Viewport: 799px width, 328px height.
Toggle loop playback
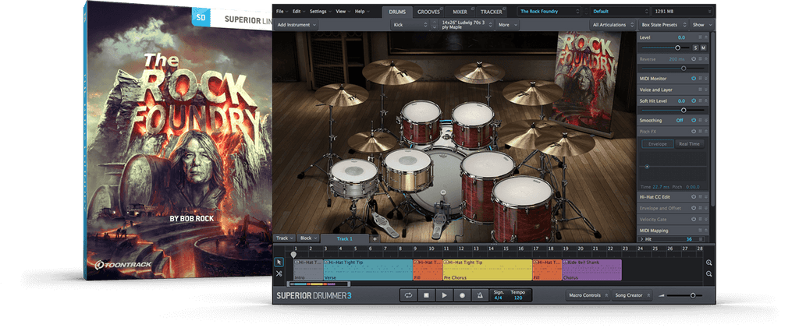point(408,295)
